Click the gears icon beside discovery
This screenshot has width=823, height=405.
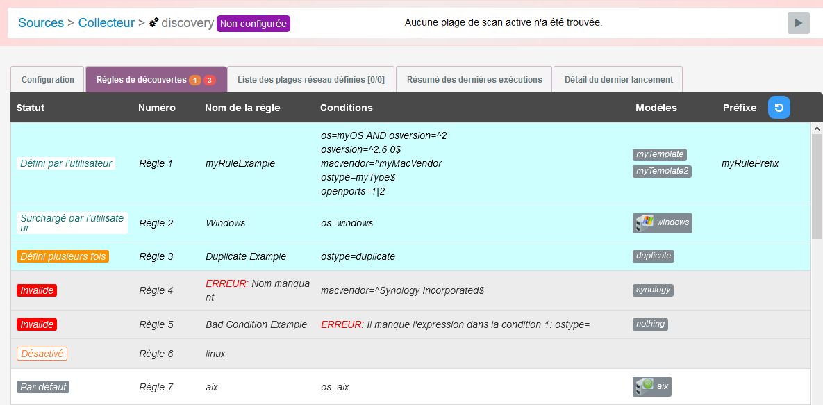pos(153,23)
